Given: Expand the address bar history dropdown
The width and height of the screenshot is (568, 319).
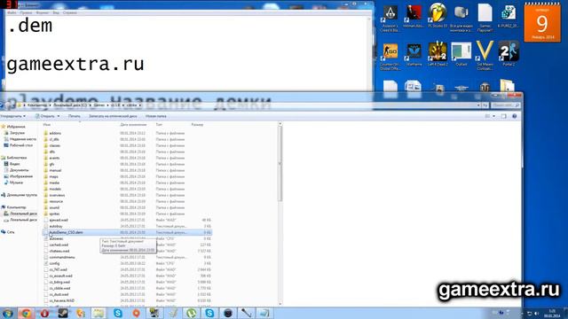Looking at the screenshot, I should pyautogui.click(x=478, y=105).
